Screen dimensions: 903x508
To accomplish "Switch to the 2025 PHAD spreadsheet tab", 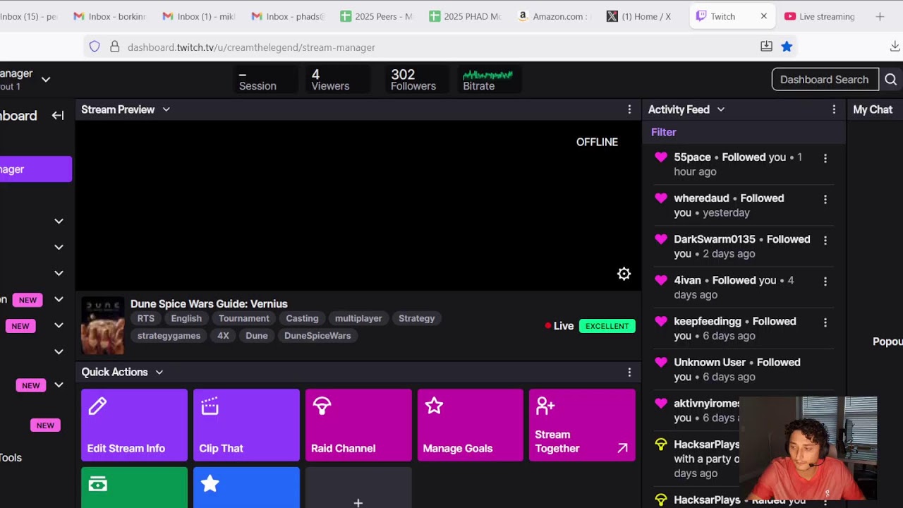I will pos(465,16).
